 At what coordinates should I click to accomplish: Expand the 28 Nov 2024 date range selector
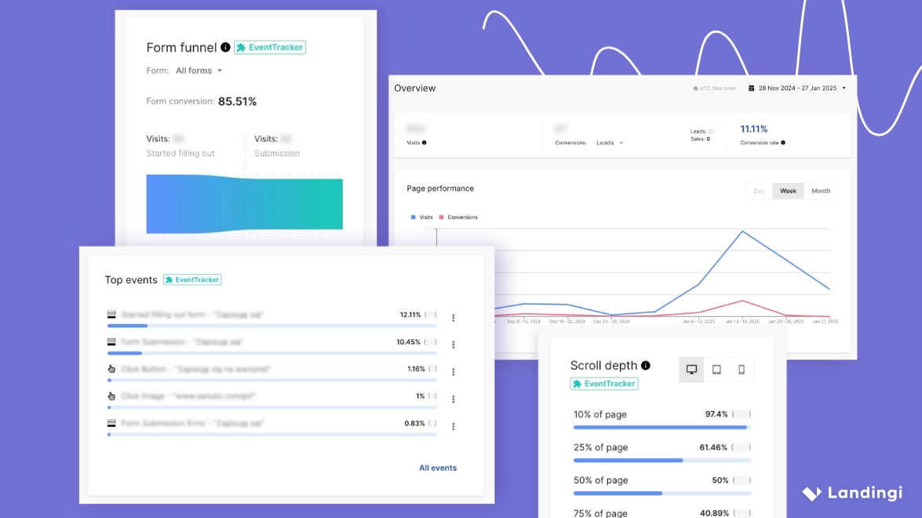pyautogui.click(x=796, y=88)
